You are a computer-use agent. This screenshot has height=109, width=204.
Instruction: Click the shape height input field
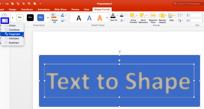tap(196, 15)
